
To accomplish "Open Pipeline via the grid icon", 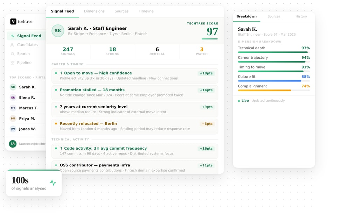I will point(12,63).
